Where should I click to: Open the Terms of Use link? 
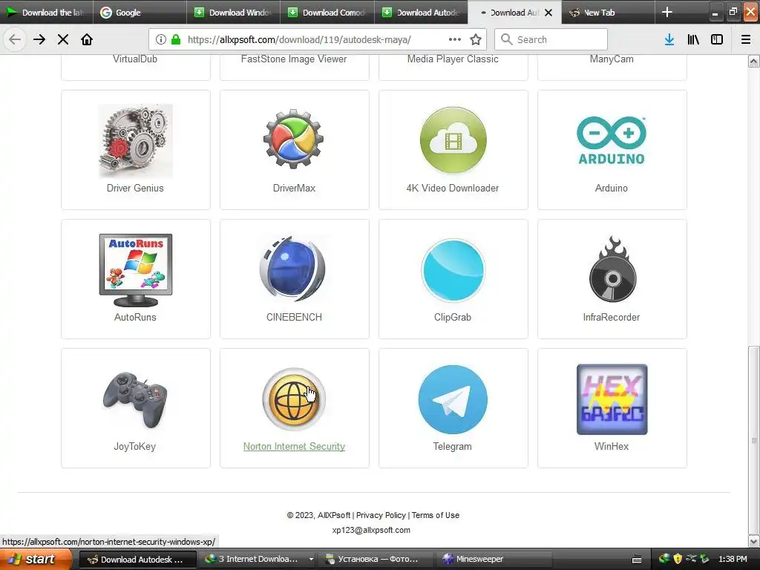pyautogui.click(x=436, y=515)
